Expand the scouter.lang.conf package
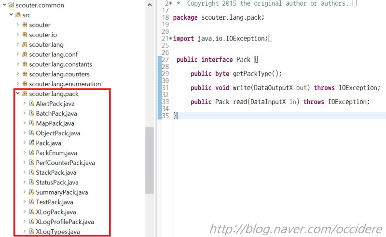This screenshot has height=237, width=386. coord(18,54)
